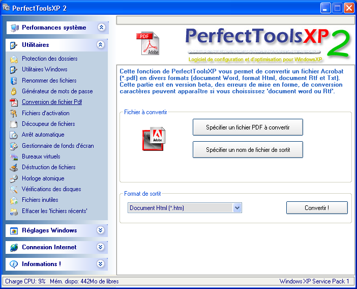The height and width of the screenshot is (289, 357).
Task: Select Fichiers inutiles
Action: (40, 200)
